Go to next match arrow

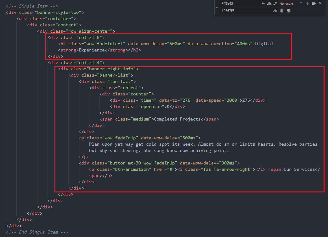307,3
